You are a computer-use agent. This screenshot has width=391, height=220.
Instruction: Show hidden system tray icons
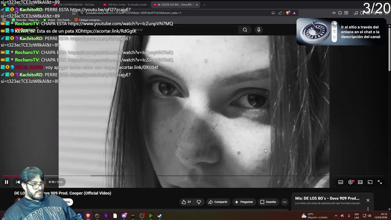336,216
